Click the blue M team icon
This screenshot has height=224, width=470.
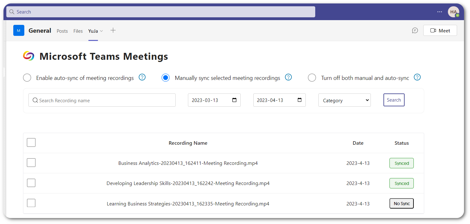[x=19, y=31]
